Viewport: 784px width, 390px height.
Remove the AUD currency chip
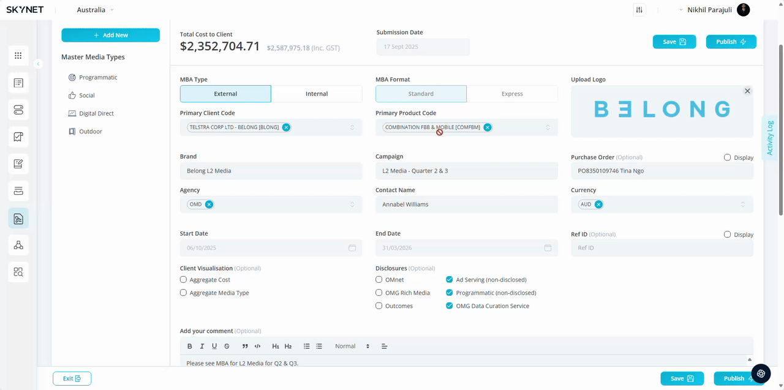pos(598,204)
